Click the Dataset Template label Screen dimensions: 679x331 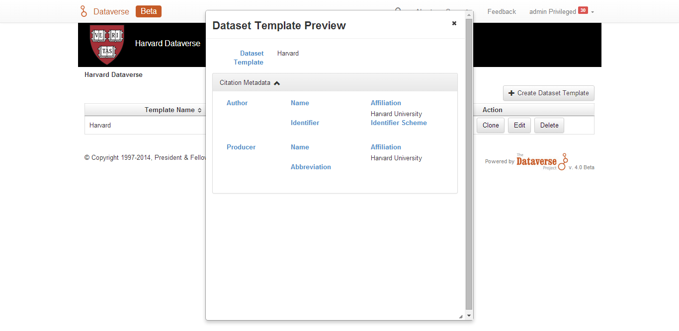(x=249, y=58)
